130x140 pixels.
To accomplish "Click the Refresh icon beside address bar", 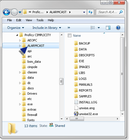I will (90, 12).
